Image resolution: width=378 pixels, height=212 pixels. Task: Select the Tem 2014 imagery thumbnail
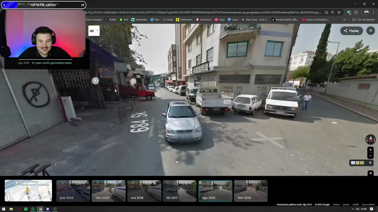click(250, 191)
